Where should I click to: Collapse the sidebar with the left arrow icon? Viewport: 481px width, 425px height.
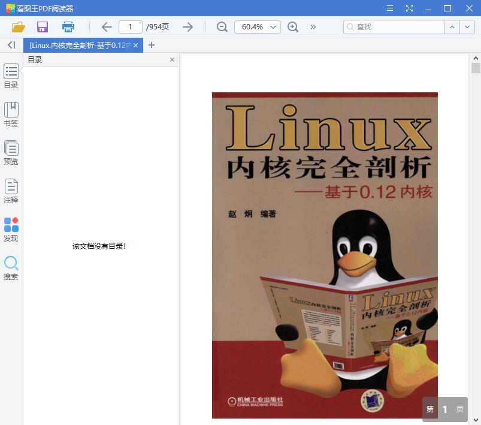[x=11, y=45]
